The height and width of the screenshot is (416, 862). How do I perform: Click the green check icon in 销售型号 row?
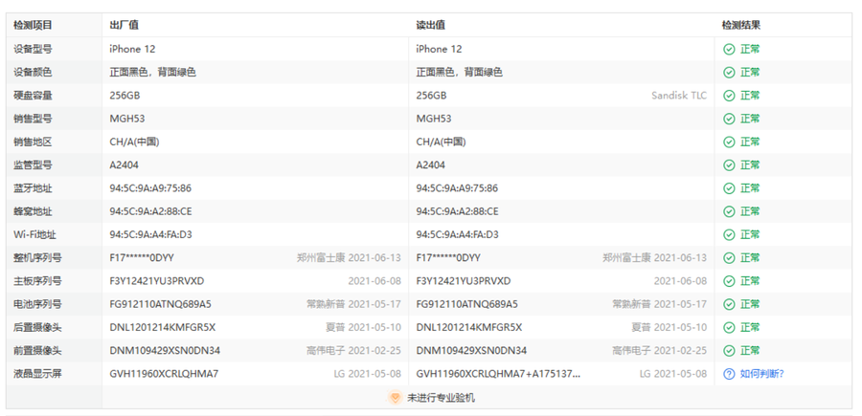729,119
